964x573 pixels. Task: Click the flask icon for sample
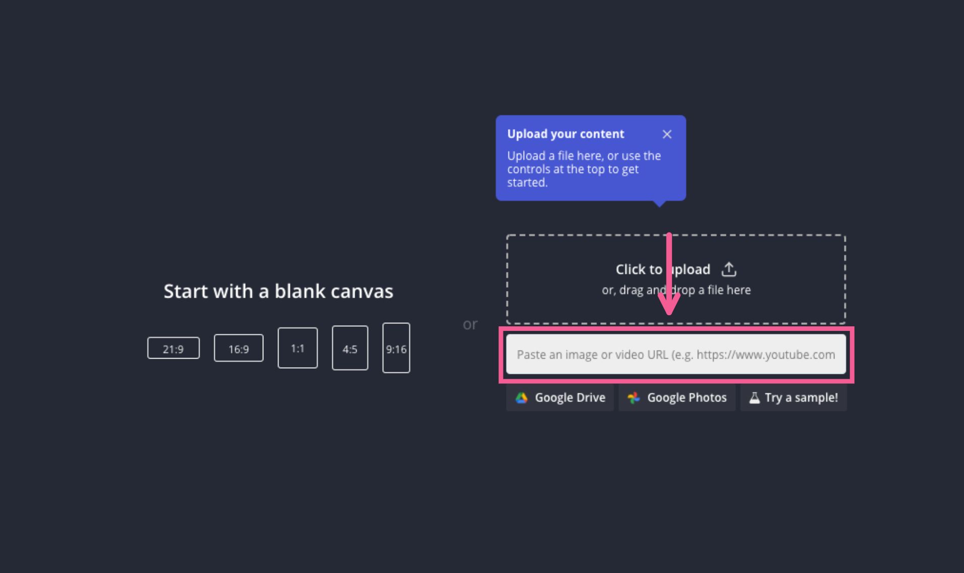coord(754,398)
